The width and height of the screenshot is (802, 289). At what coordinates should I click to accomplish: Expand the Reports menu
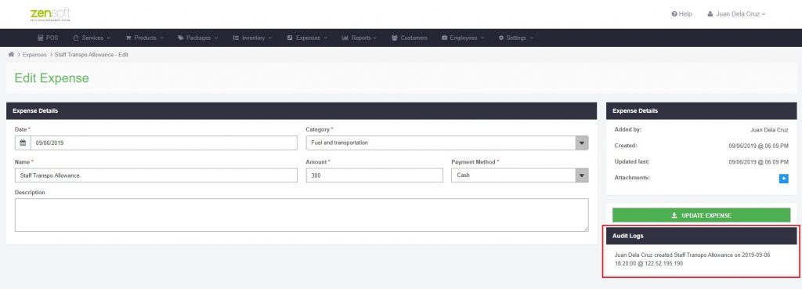point(359,38)
